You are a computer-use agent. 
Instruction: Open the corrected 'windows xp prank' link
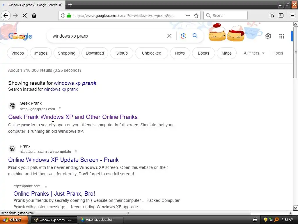(x=75, y=83)
